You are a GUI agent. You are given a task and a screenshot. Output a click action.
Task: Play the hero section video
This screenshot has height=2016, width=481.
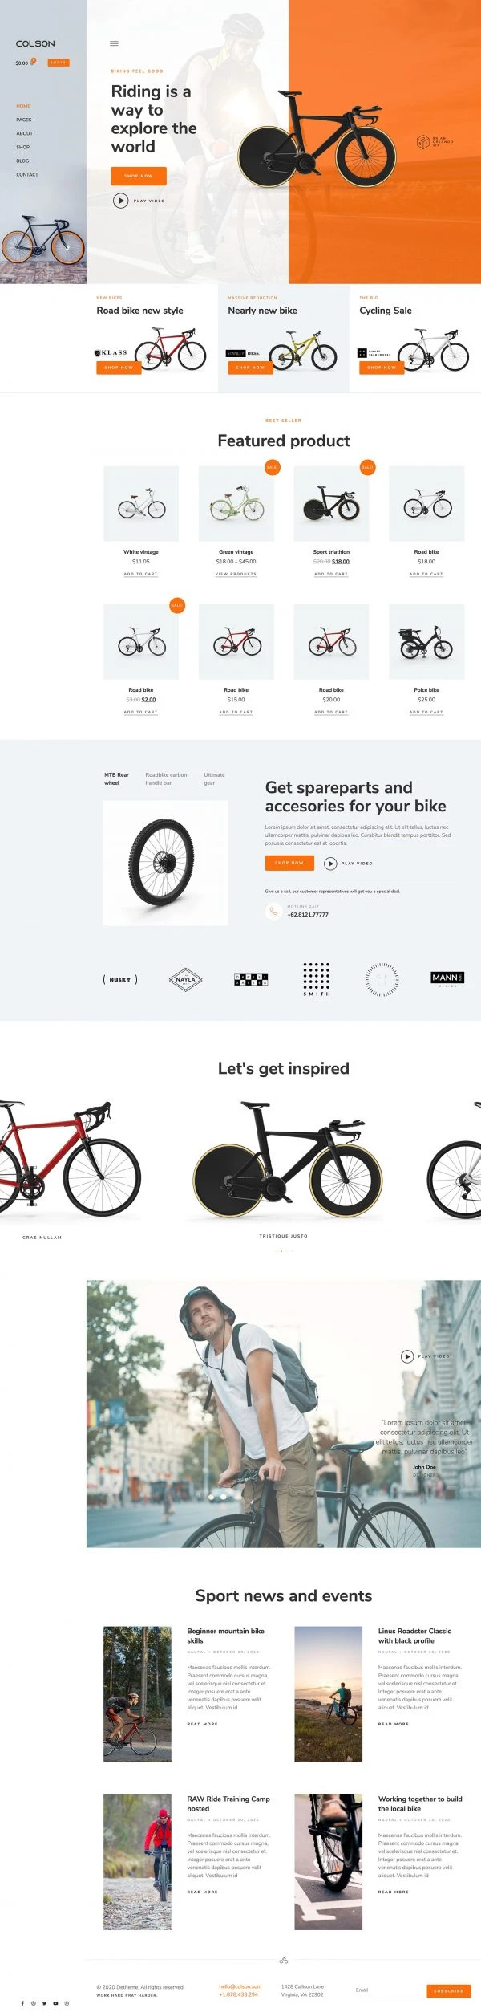click(120, 201)
